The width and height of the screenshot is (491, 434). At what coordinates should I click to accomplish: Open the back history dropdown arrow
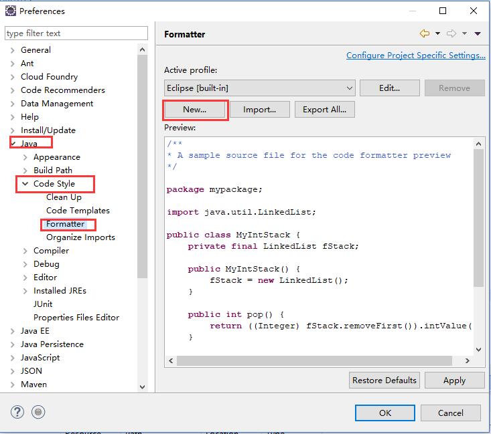point(438,33)
